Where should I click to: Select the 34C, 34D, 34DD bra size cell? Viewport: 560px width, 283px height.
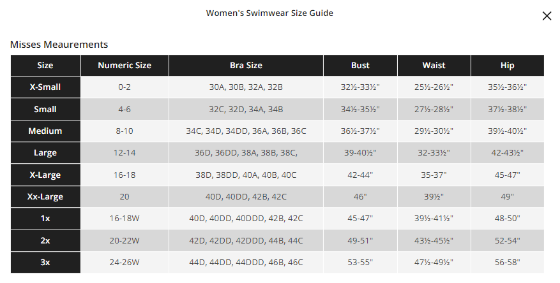pos(246,131)
